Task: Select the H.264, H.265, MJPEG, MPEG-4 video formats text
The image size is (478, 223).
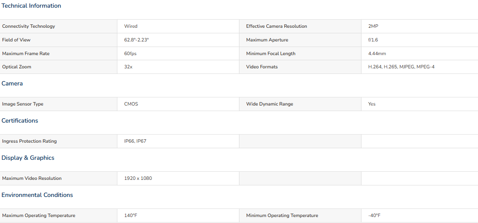Action: pos(401,67)
